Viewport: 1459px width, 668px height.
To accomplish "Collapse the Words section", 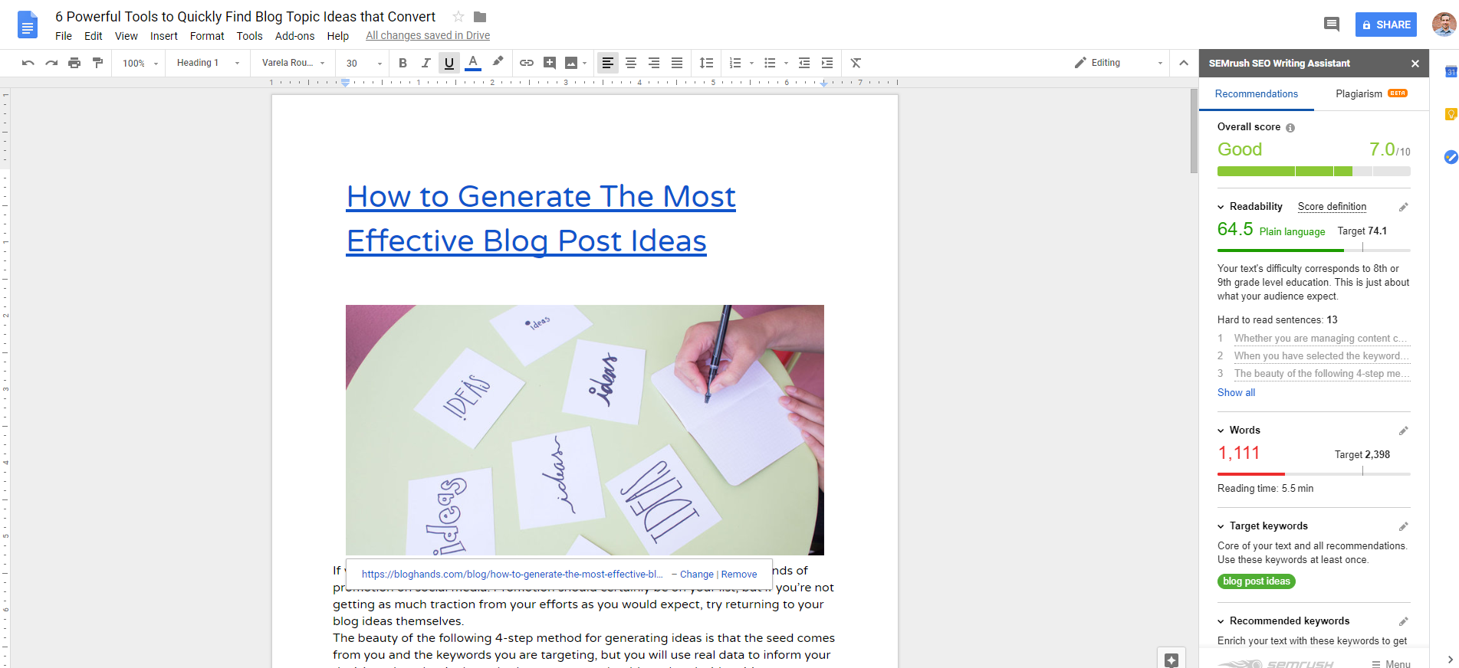I will coord(1221,431).
